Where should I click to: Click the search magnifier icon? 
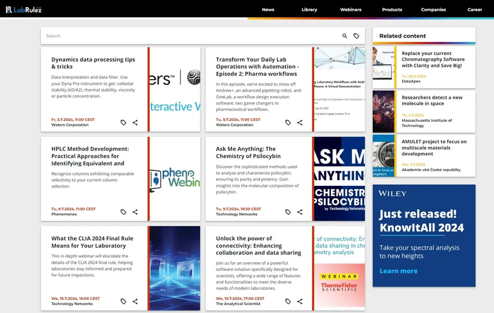pos(344,36)
